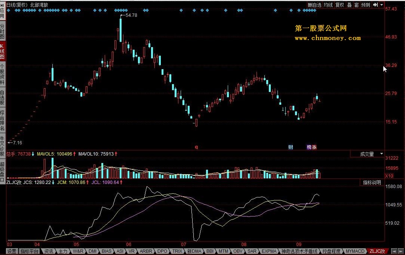405x255 pixels.
Task: Click the 54.78 high price label
Action: tap(131, 15)
